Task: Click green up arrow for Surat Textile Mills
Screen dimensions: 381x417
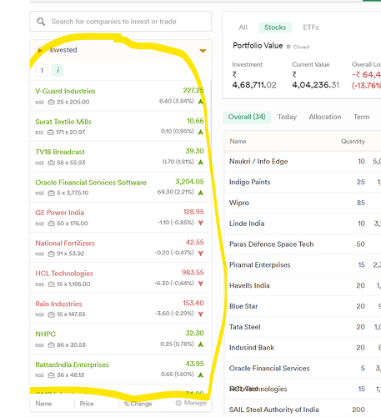Action: coord(200,132)
